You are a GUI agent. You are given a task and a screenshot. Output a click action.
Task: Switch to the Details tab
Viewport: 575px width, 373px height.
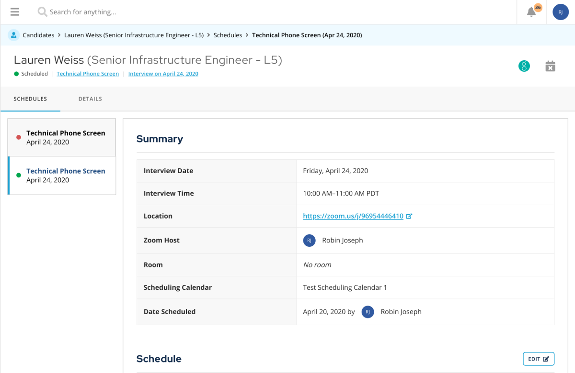tap(90, 99)
